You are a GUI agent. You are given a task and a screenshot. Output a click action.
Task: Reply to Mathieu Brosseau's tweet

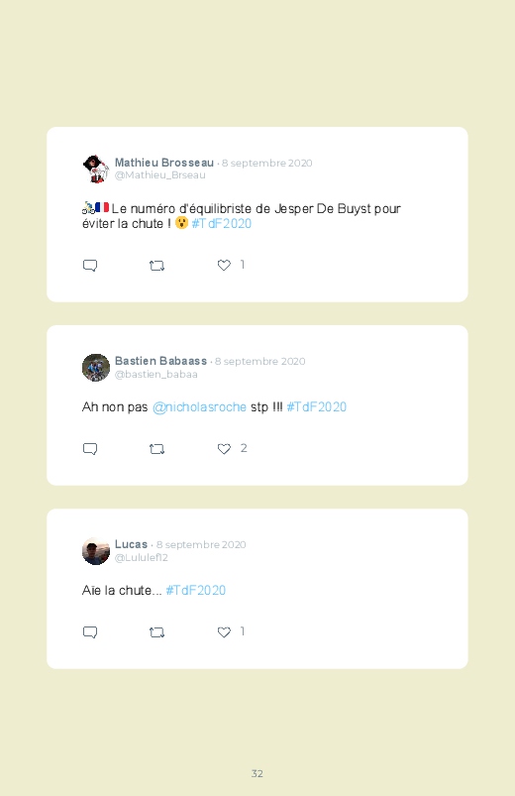(x=90, y=266)
